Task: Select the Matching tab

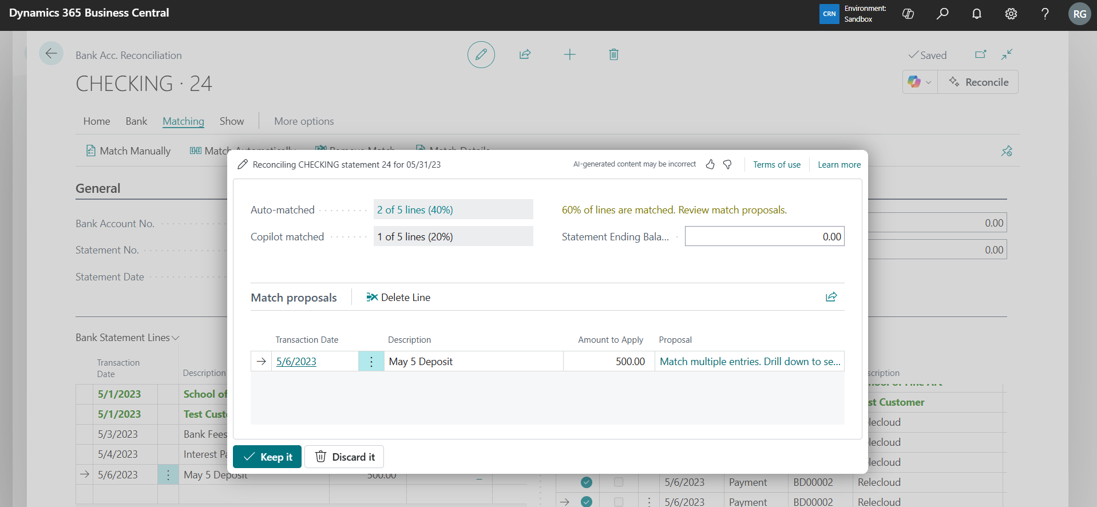Action: tap(183, 121)
